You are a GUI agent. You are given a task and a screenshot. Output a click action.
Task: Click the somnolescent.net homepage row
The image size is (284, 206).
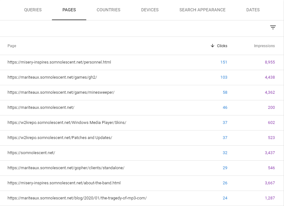click(x=31, y=153)
